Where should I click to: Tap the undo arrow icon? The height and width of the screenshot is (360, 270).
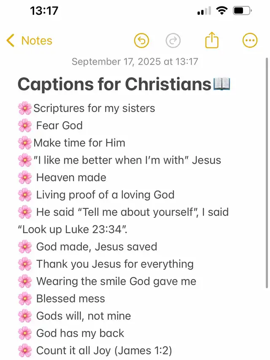pos(142,41)
